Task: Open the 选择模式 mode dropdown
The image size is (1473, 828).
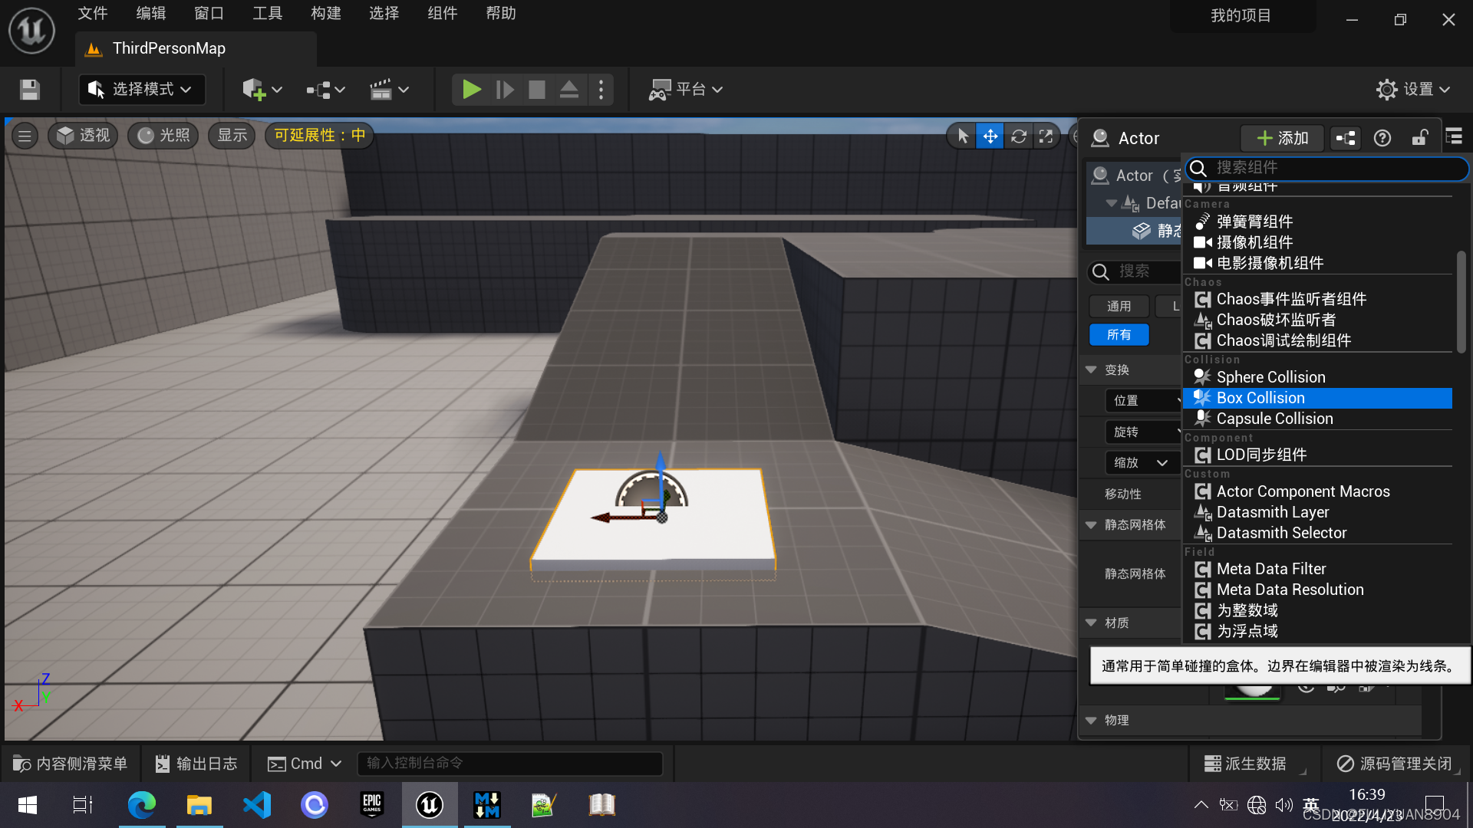Action: coord(141,90)
